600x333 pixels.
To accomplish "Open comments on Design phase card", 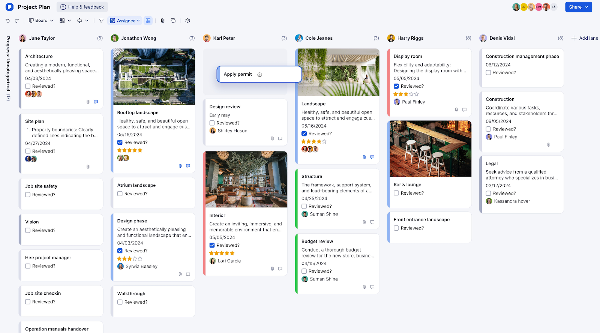I will [x=188, y=274].
